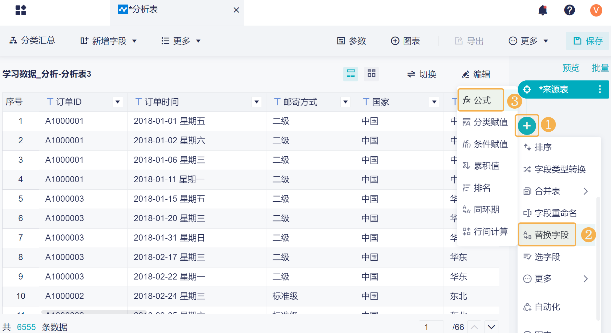Choose 选字段 step option
611x333 pixels.
click(x=556, y=257)
